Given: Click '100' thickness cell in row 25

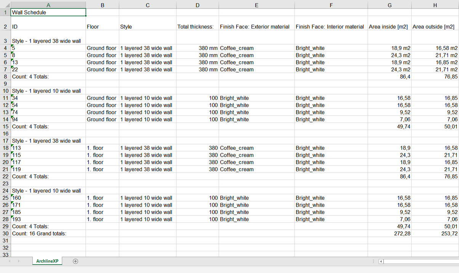Looking at the screenshot, I should [x=197, y=198].
